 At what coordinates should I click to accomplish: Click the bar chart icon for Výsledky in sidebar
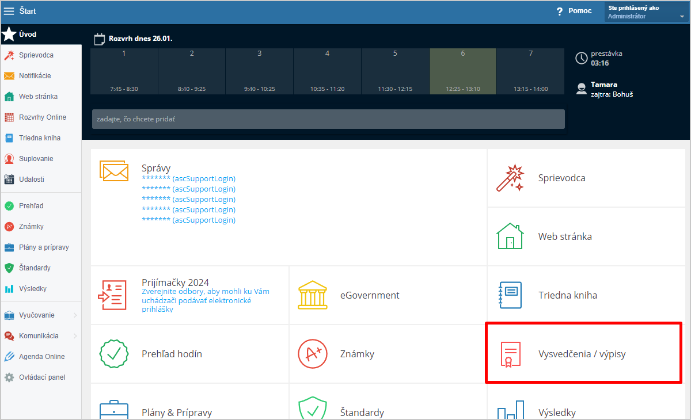(x=9, y=289)
